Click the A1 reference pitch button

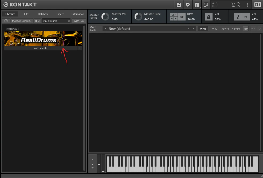coord(246,16)
